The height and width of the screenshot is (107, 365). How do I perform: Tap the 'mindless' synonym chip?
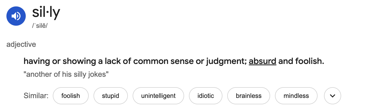pos(296,96)
